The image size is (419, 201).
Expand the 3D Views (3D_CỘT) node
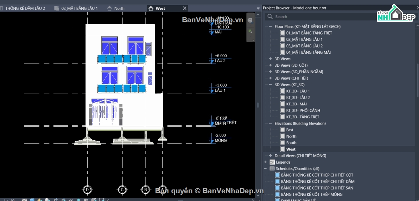point(270,65)
